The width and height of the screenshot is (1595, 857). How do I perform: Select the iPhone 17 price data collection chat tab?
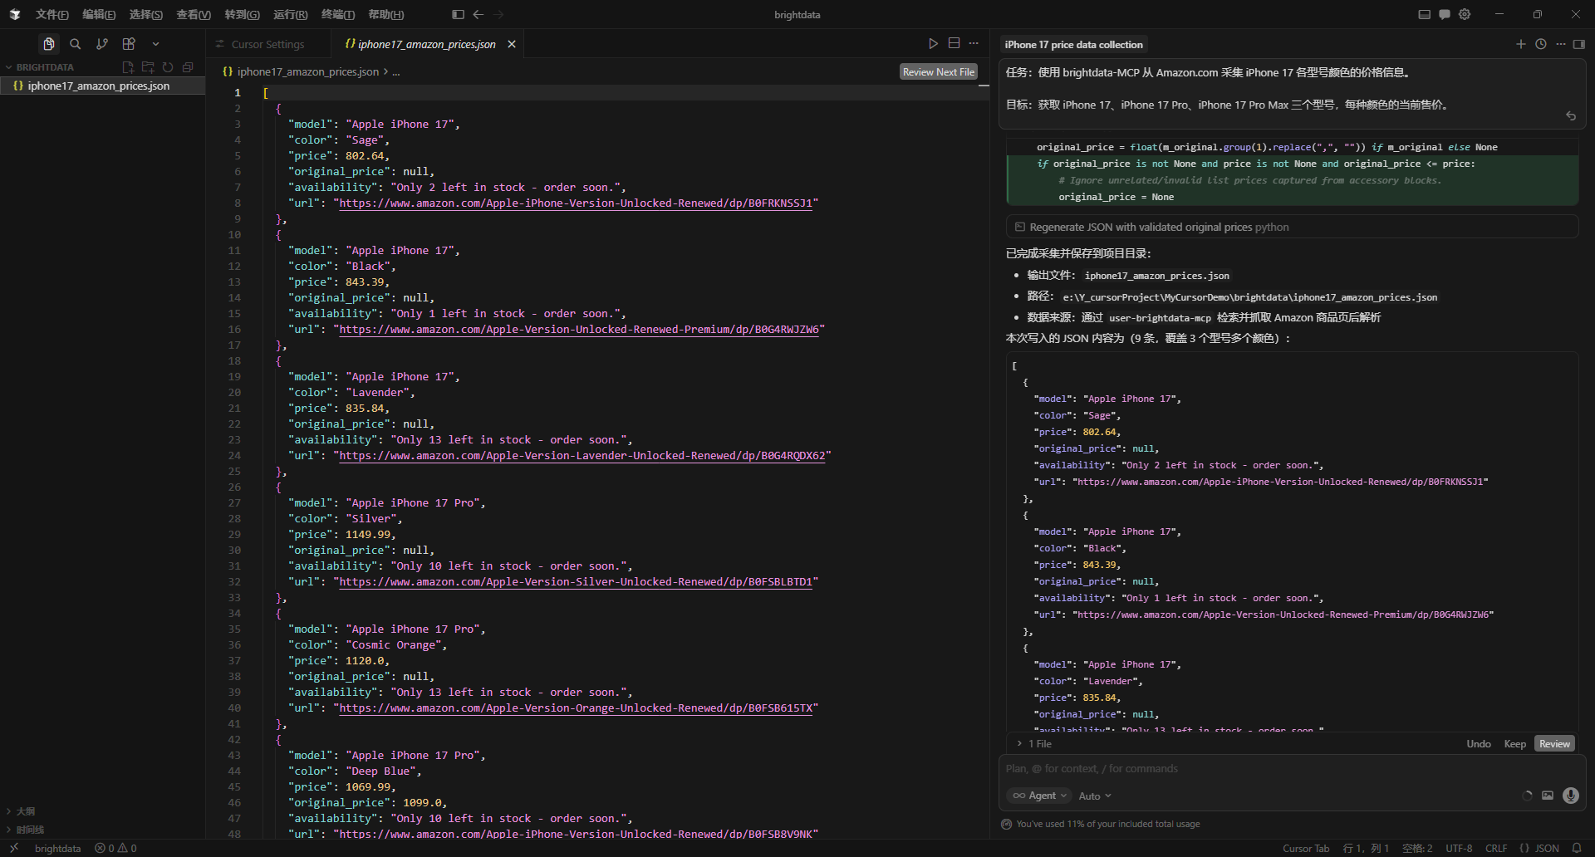[x=1073, y=45]
